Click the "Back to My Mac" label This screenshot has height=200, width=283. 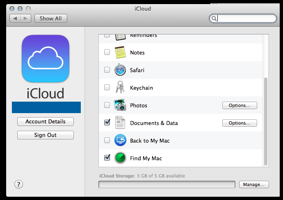[x=150, y=141]
